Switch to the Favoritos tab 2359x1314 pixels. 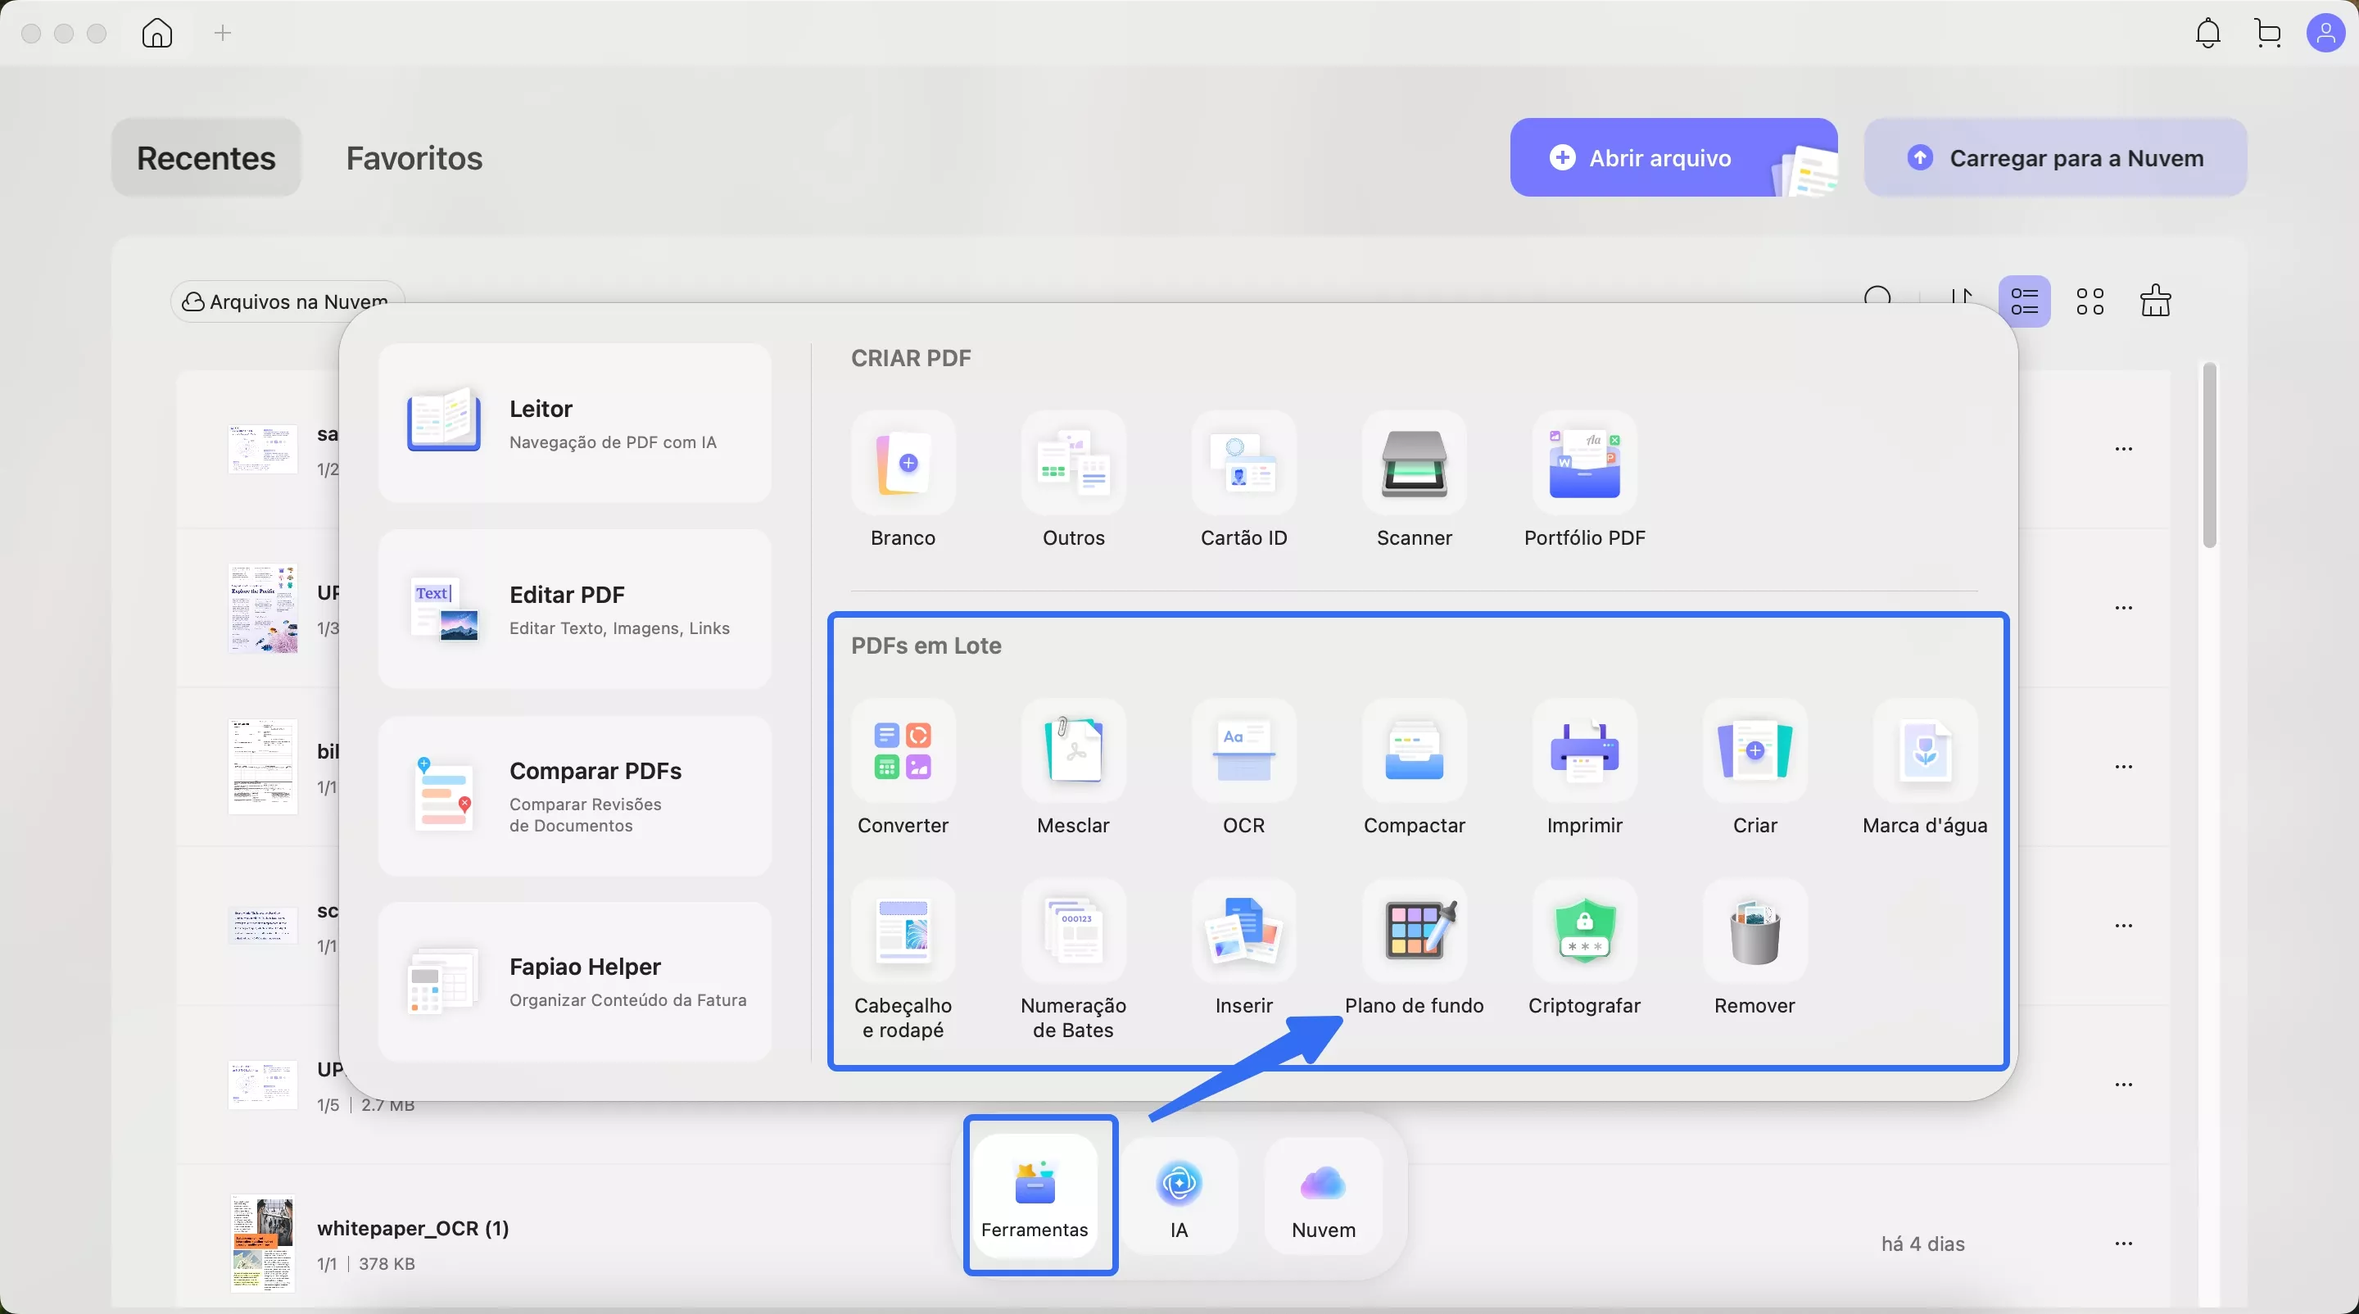tap(414, 157)
